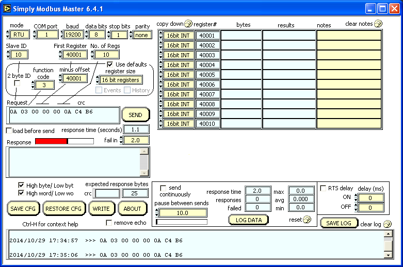Image resolution: width=403 pixels, height=267 pixels.
Task: Click the pause between sends value field
Action: (183, 213)
